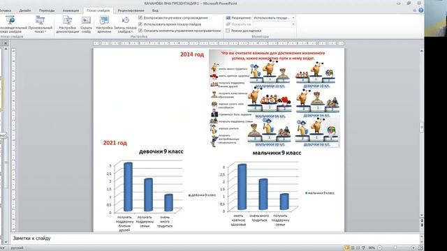This screenshot has width=447, height=251.
Task: Open Record Slide Show (Запись показа слайдов)
Action: (125, 25)
